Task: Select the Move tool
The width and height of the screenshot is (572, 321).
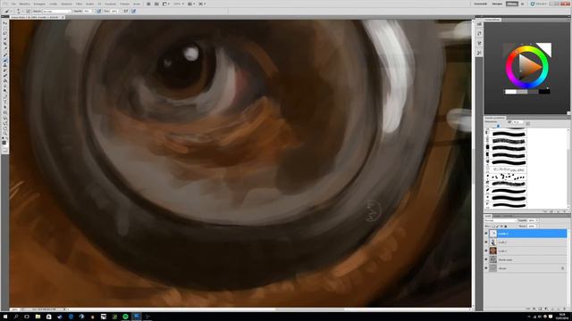Action: [x=4, y=23]
